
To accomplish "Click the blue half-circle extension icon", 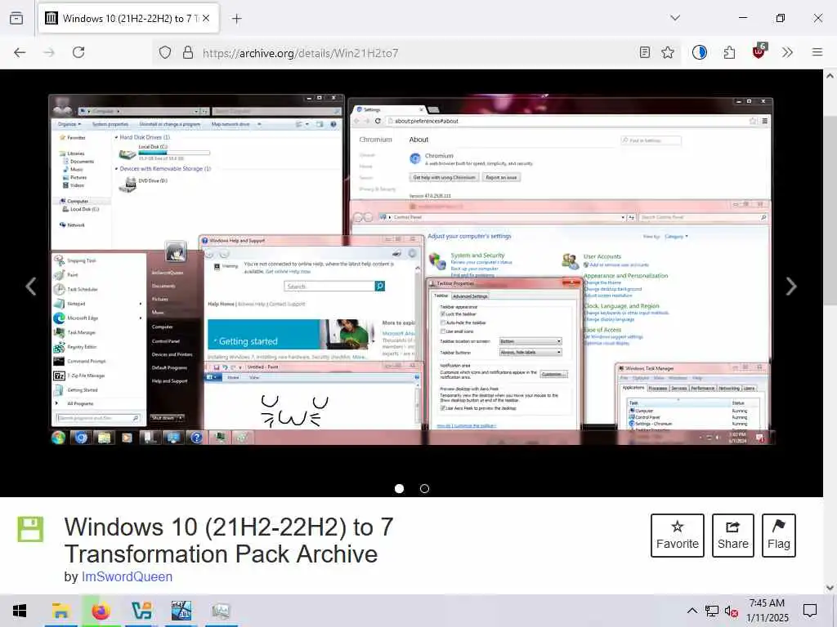I will point(700,52).
